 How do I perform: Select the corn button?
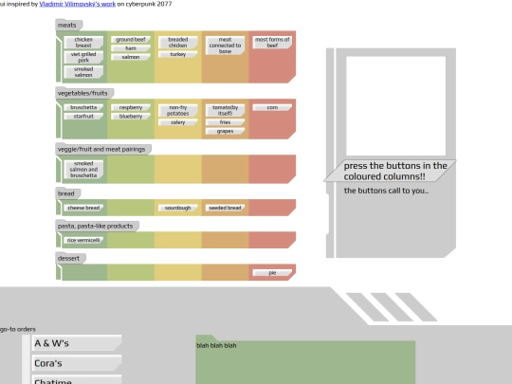(x=272, y=107)
